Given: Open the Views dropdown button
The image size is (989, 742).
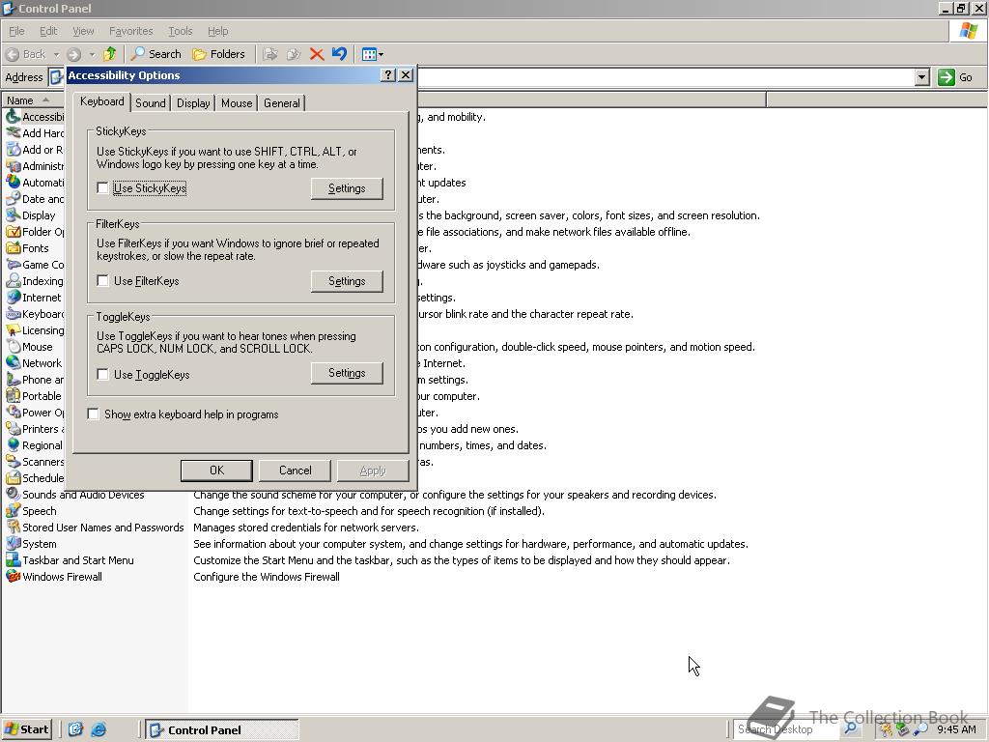Looking at the screenshot, I should [x=372, y=54].
